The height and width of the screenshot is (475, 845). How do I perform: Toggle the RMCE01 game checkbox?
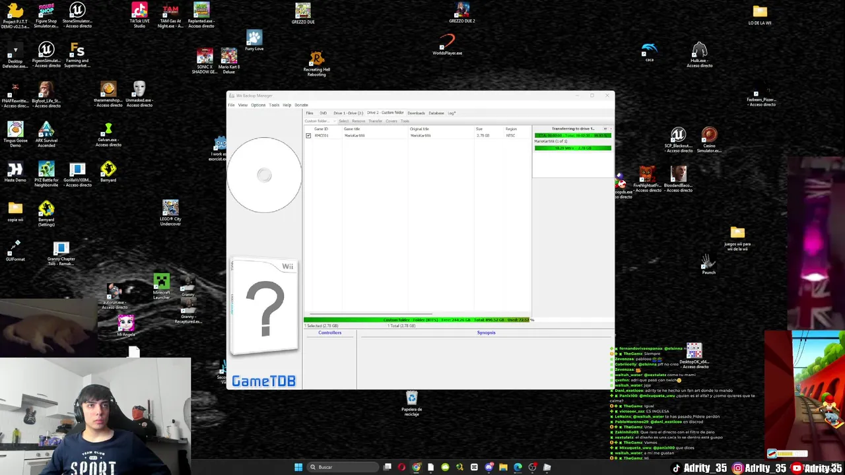tap(308, 135)
